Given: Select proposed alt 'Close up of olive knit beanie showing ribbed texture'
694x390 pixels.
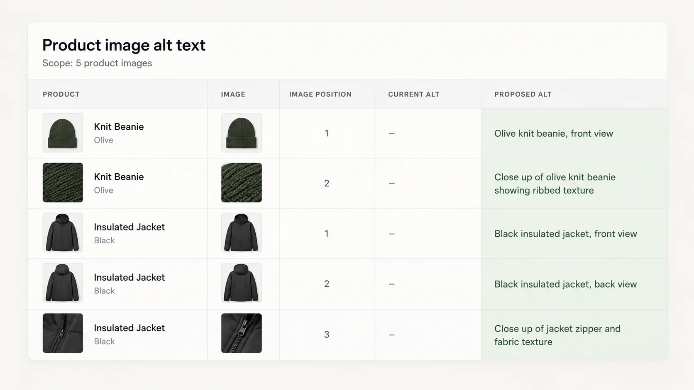Looking at the screenshot, I should (555, 184).
